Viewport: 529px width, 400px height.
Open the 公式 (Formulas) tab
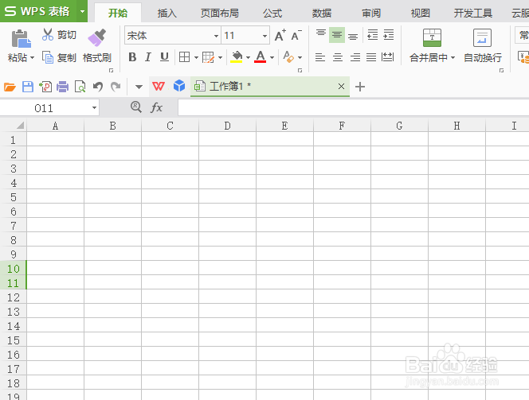coord(272,14)
